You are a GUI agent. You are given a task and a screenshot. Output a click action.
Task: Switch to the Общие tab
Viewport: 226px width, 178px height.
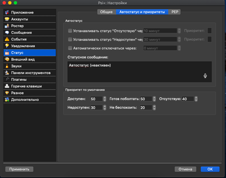point(106,12)
